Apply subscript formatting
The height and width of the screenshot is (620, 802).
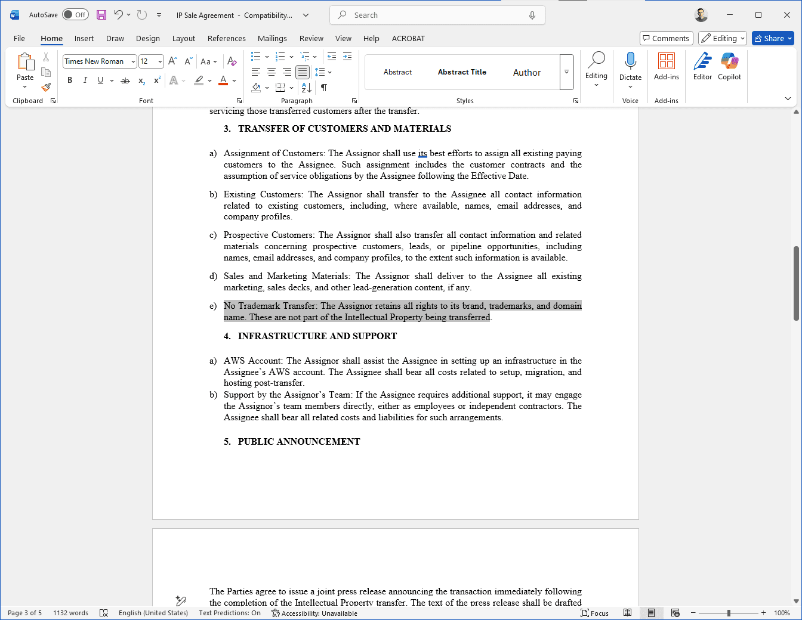pos(141,80)
